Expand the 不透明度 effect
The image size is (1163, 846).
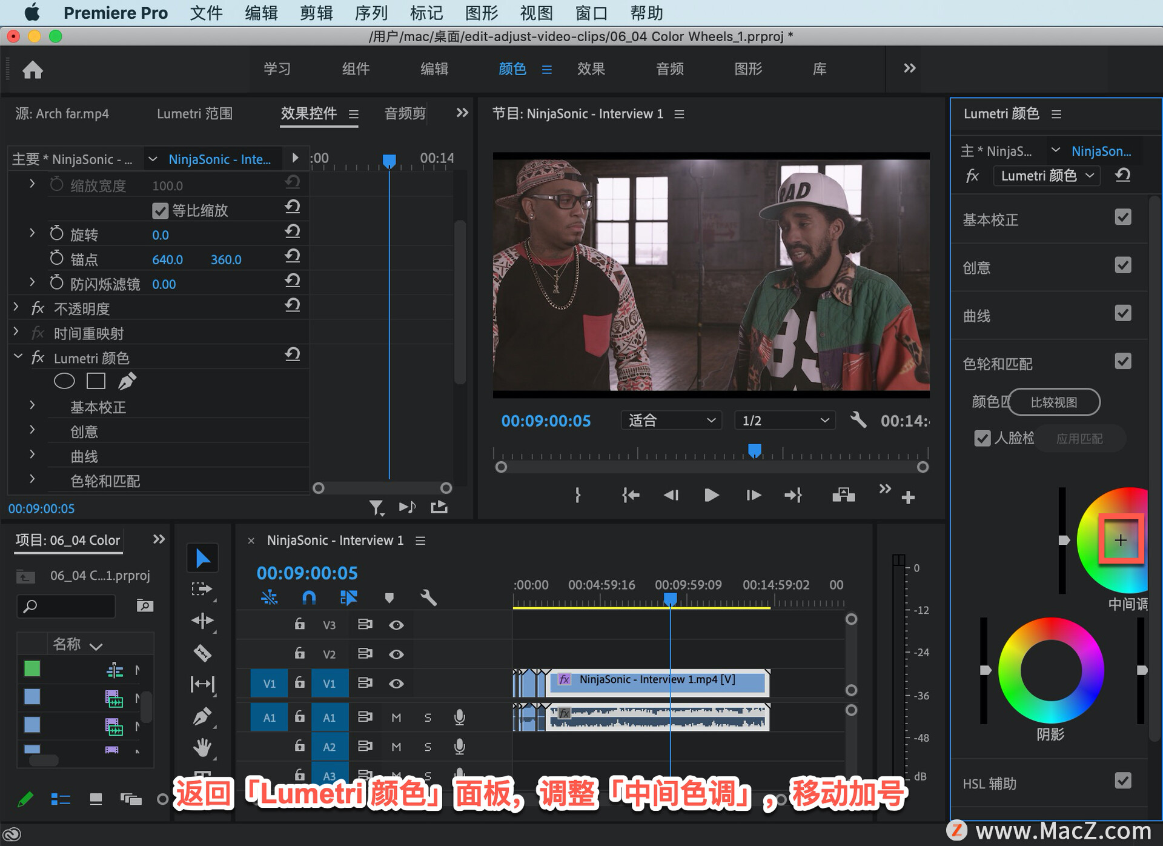(x=16, y=307)
